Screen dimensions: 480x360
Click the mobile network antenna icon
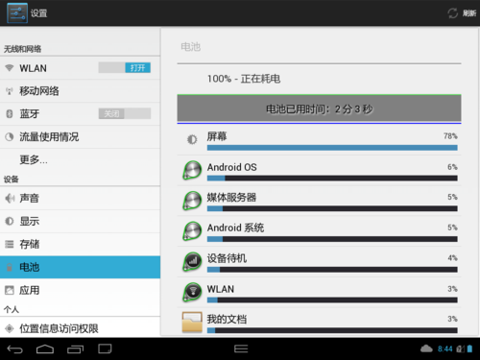tap(10, 91)
